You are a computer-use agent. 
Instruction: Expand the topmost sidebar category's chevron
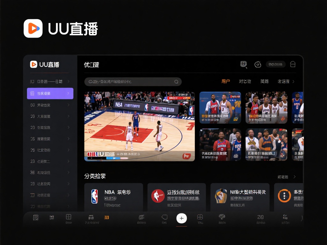tap(68, 82)
